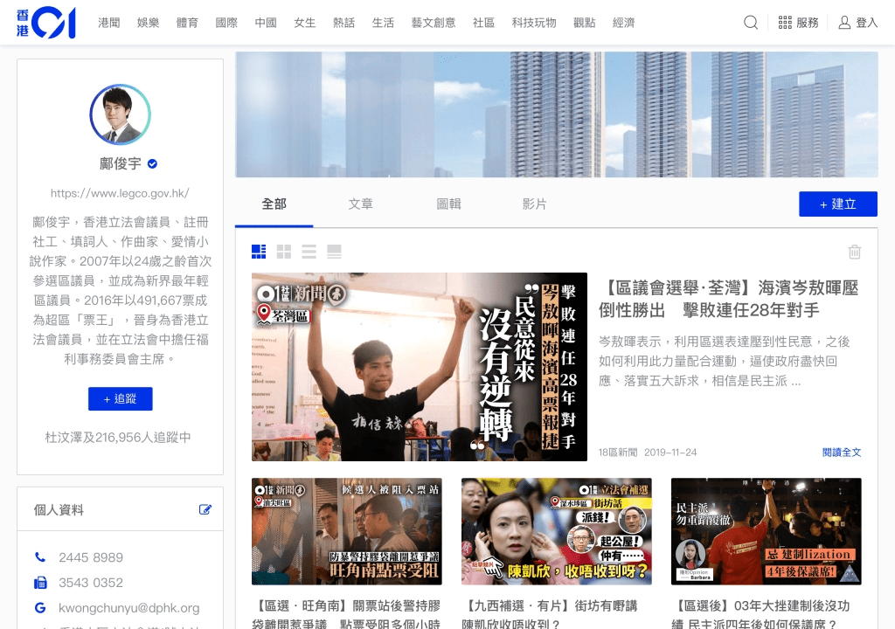Open 旺角南點票受阻 thumbnail
The height and width of the screenshot is (629, 895).
pos(346,531)
